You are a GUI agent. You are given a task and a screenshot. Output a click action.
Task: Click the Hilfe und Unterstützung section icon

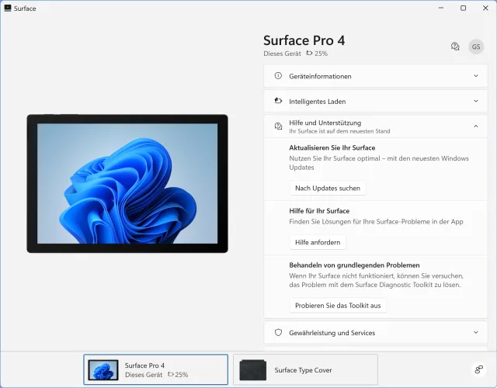[279, 126]
